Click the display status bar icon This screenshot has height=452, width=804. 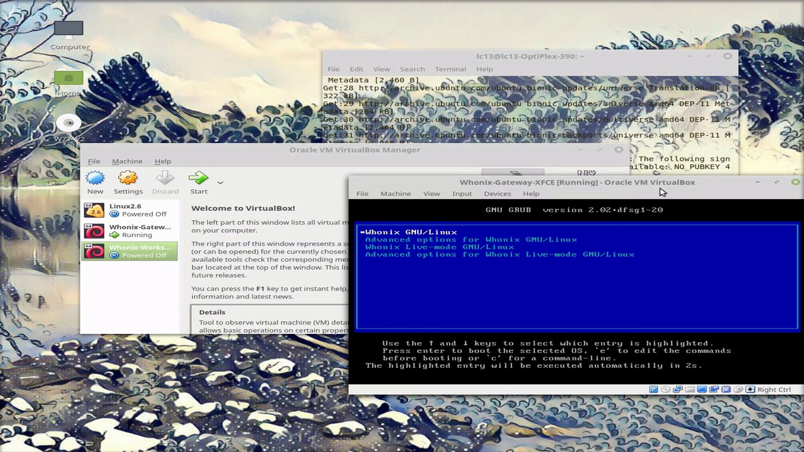point(702,389)
